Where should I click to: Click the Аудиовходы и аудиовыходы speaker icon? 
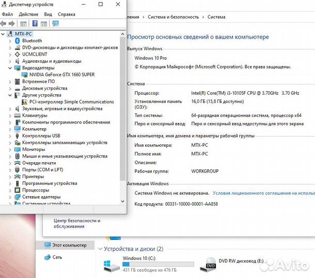pyautogui.click(x=17, y=61)
